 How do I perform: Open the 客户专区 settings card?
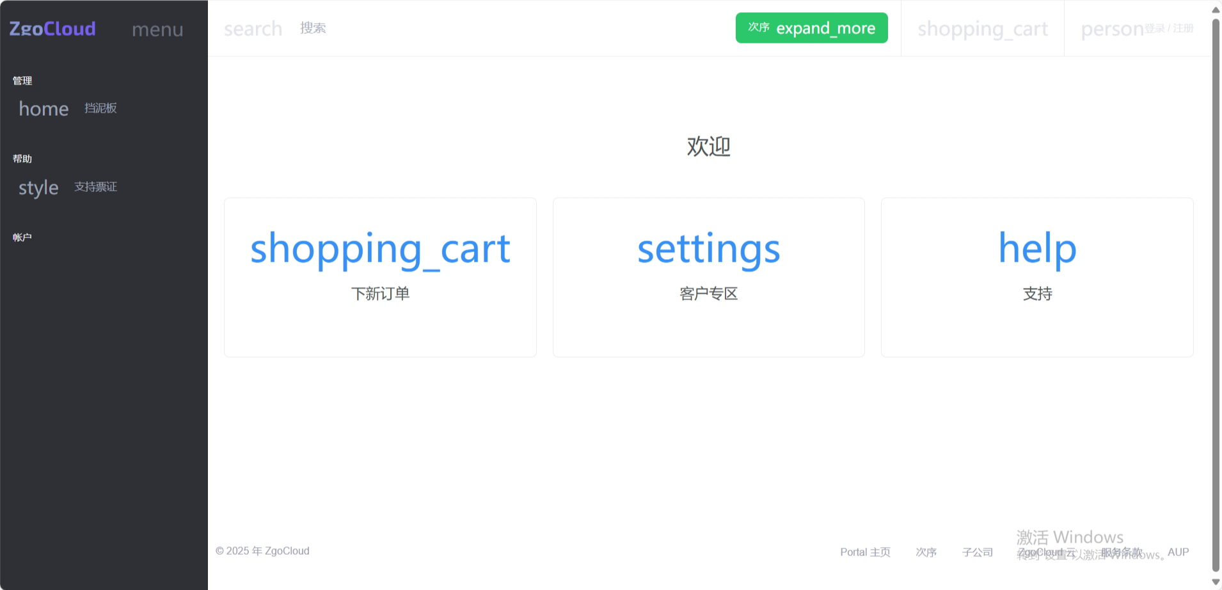pyautogui.click(x=708, y=277)
